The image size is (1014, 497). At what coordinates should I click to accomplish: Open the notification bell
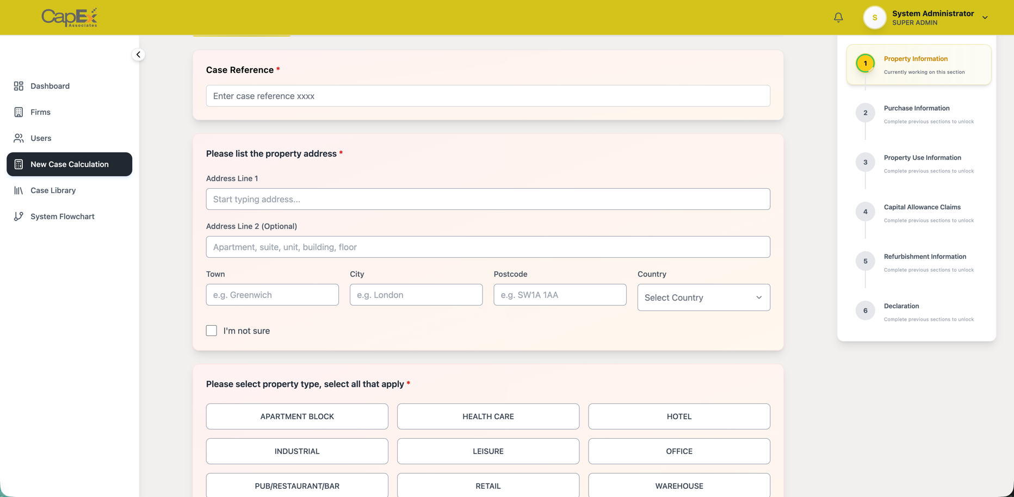(838, 17)
